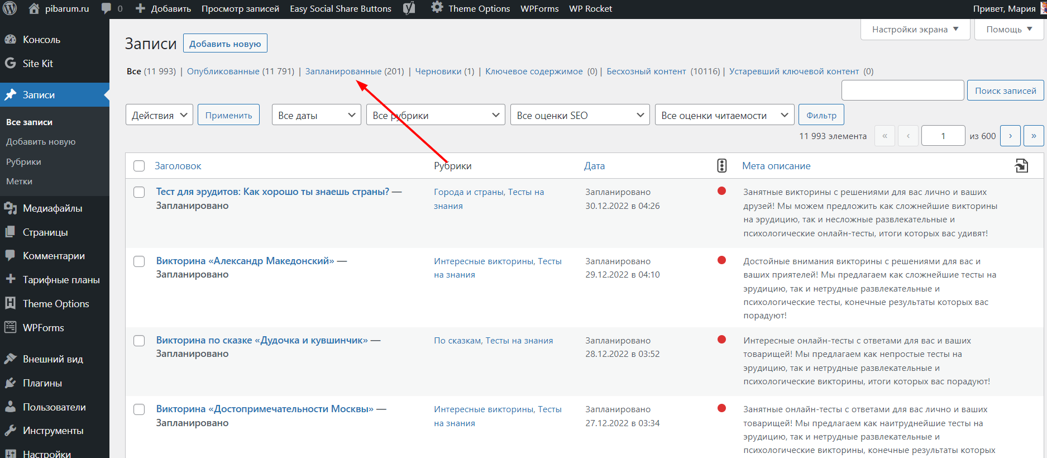
Task: Click the Фильтр button
Action: pyautogui.click(x=821, y=115)
